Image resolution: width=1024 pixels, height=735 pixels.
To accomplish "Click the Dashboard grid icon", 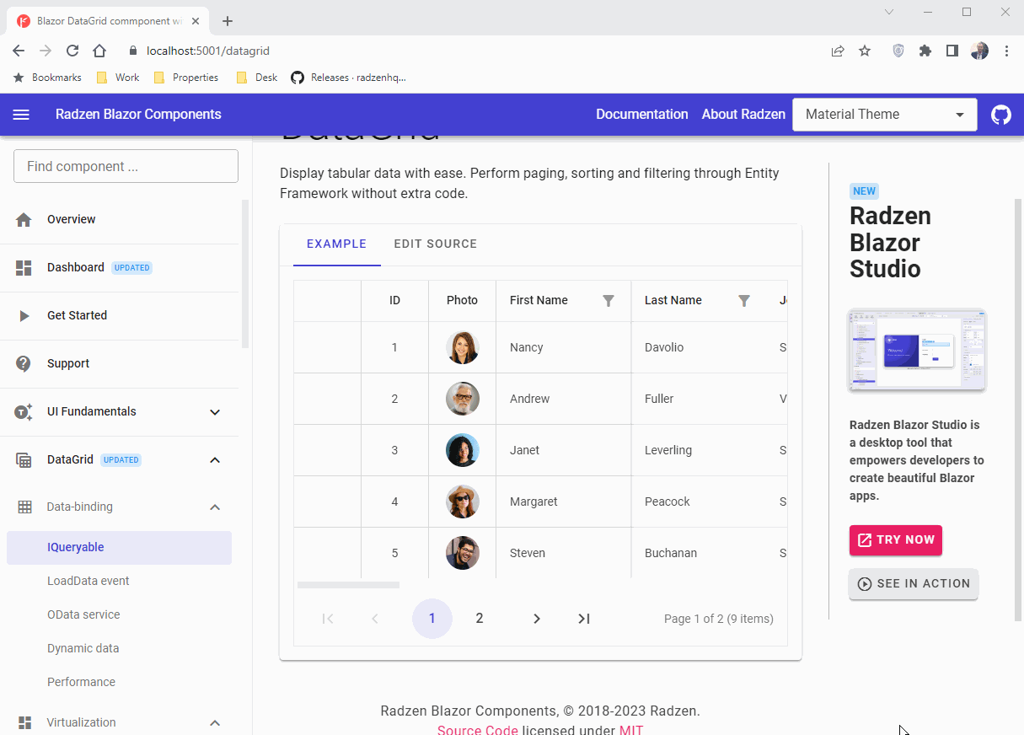I will coord(24,267).
